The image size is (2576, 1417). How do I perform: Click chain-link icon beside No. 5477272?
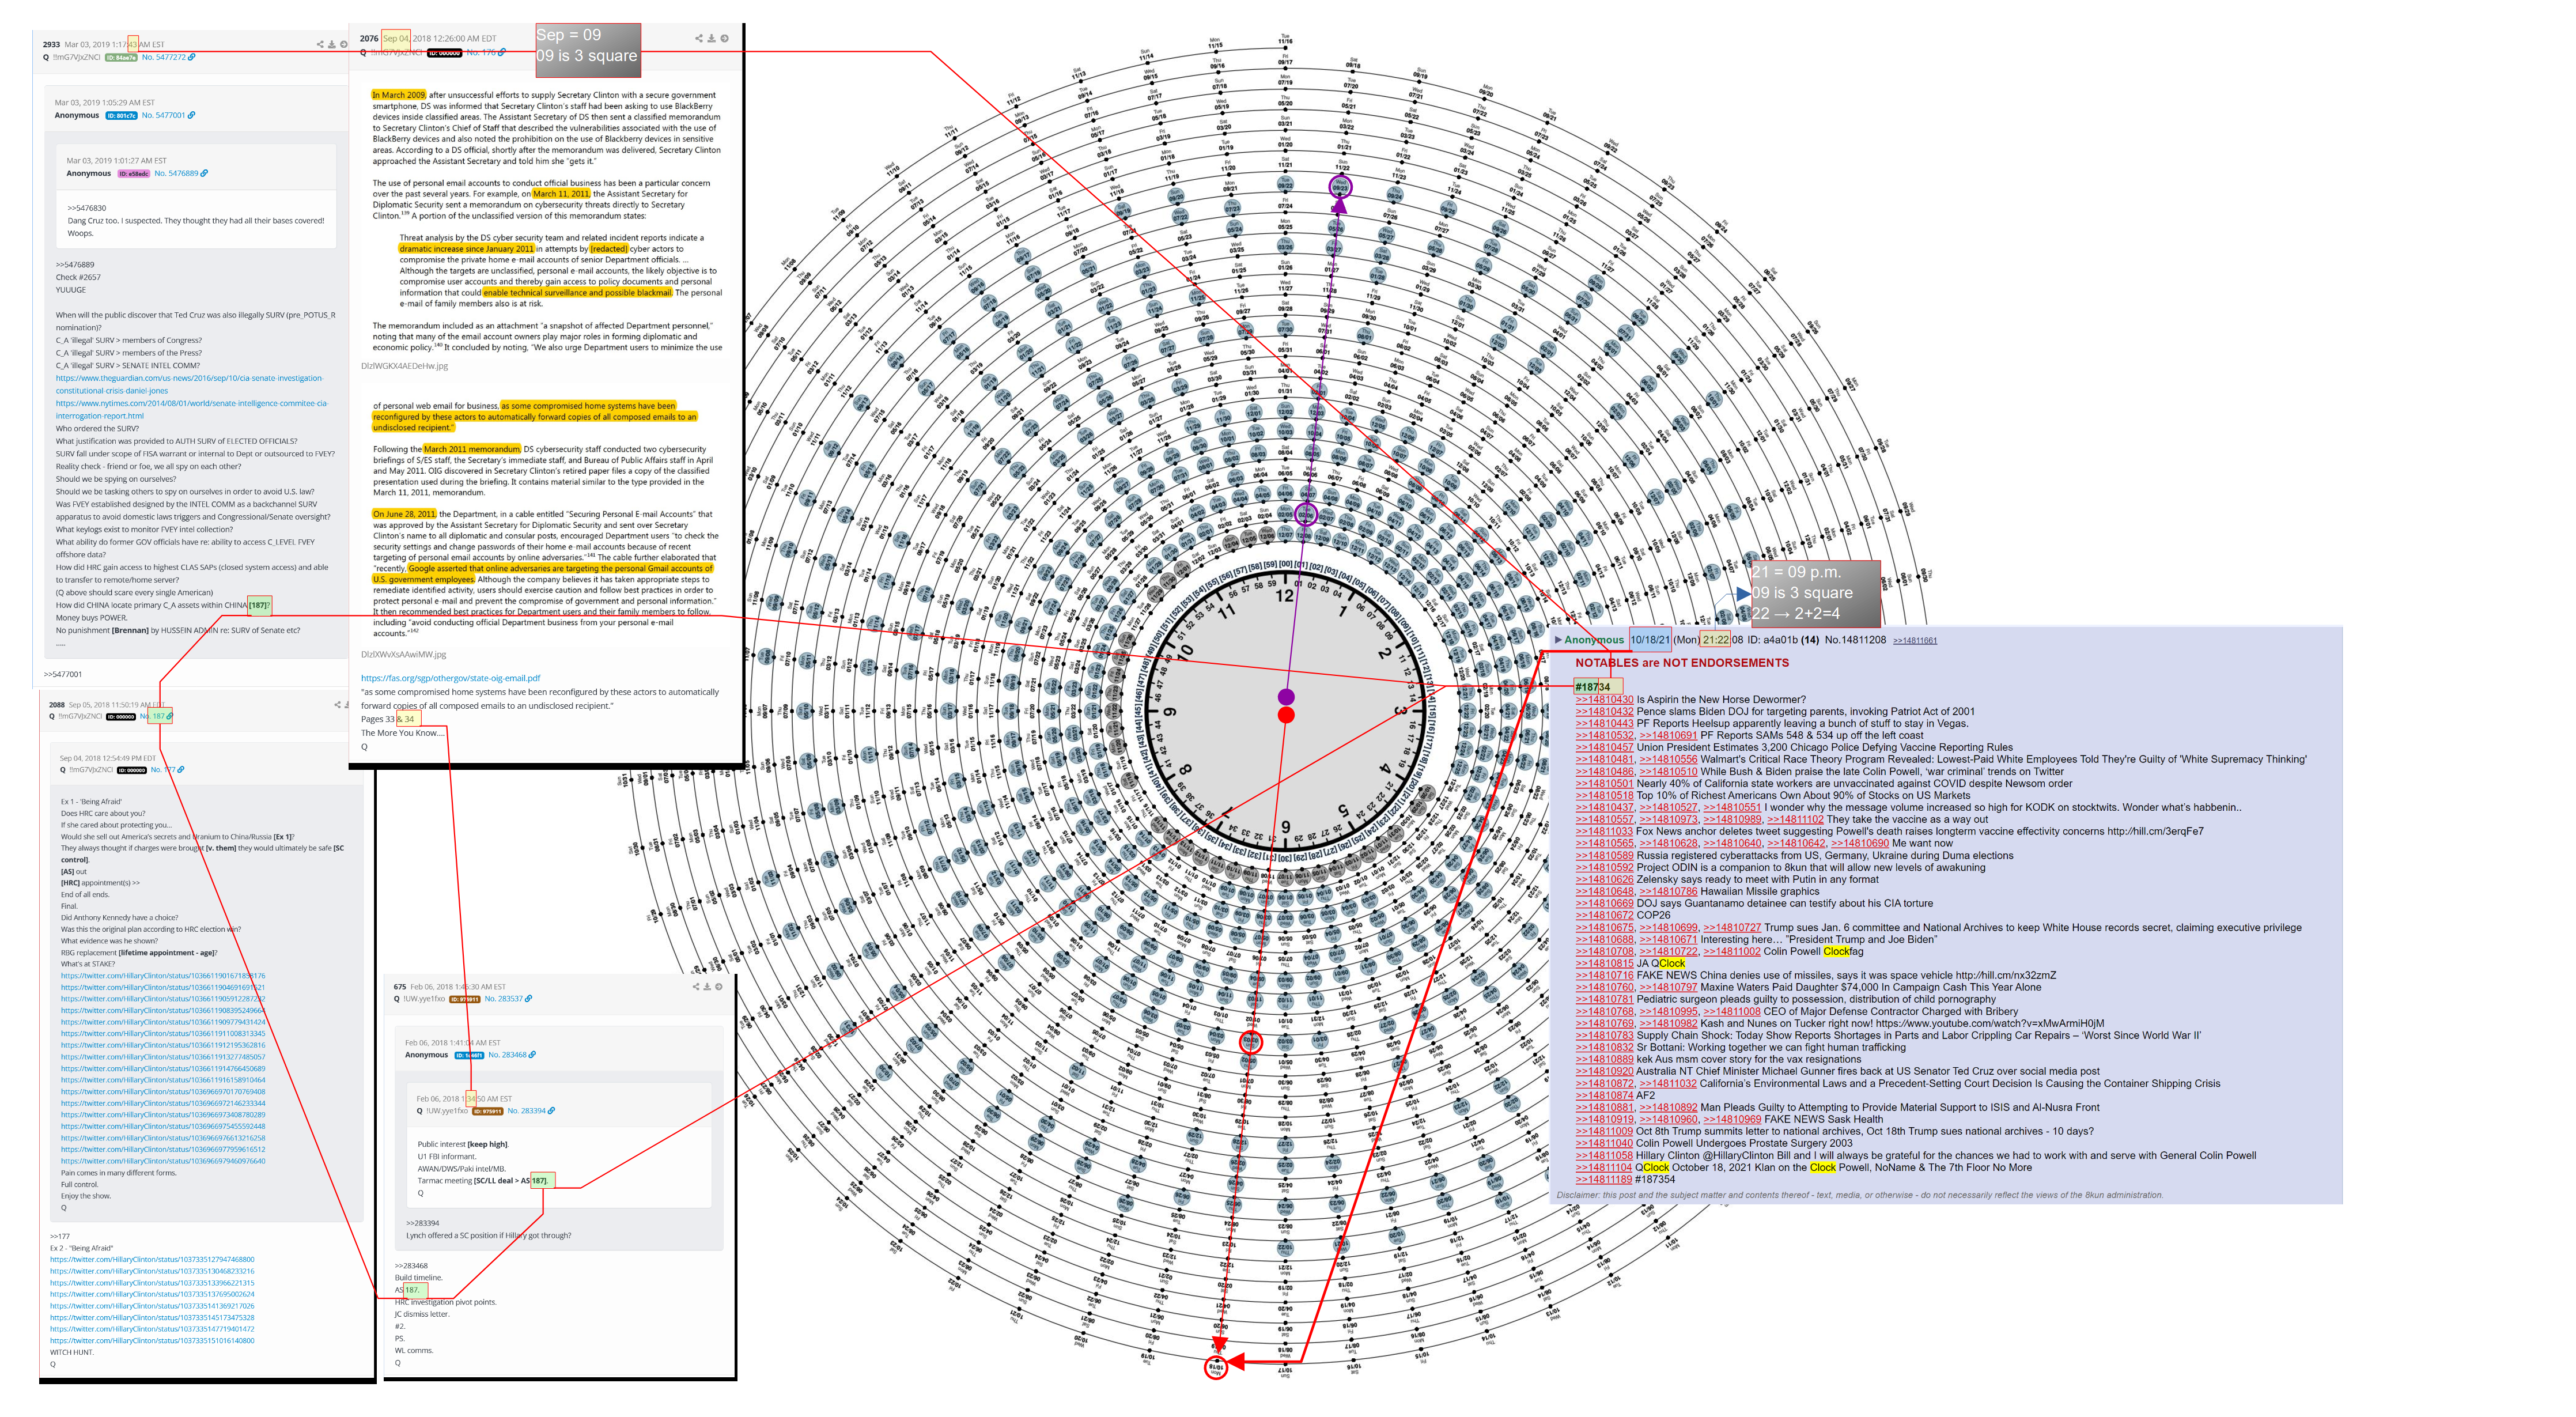click(x=192, y=57)
